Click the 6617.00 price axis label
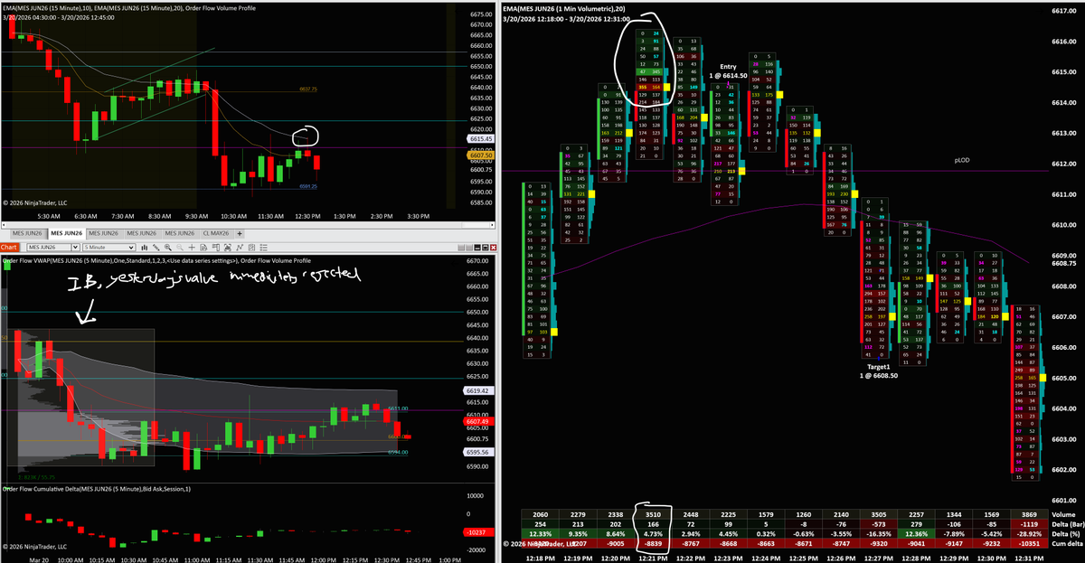1085x563 pixels. pos(1063,10)
